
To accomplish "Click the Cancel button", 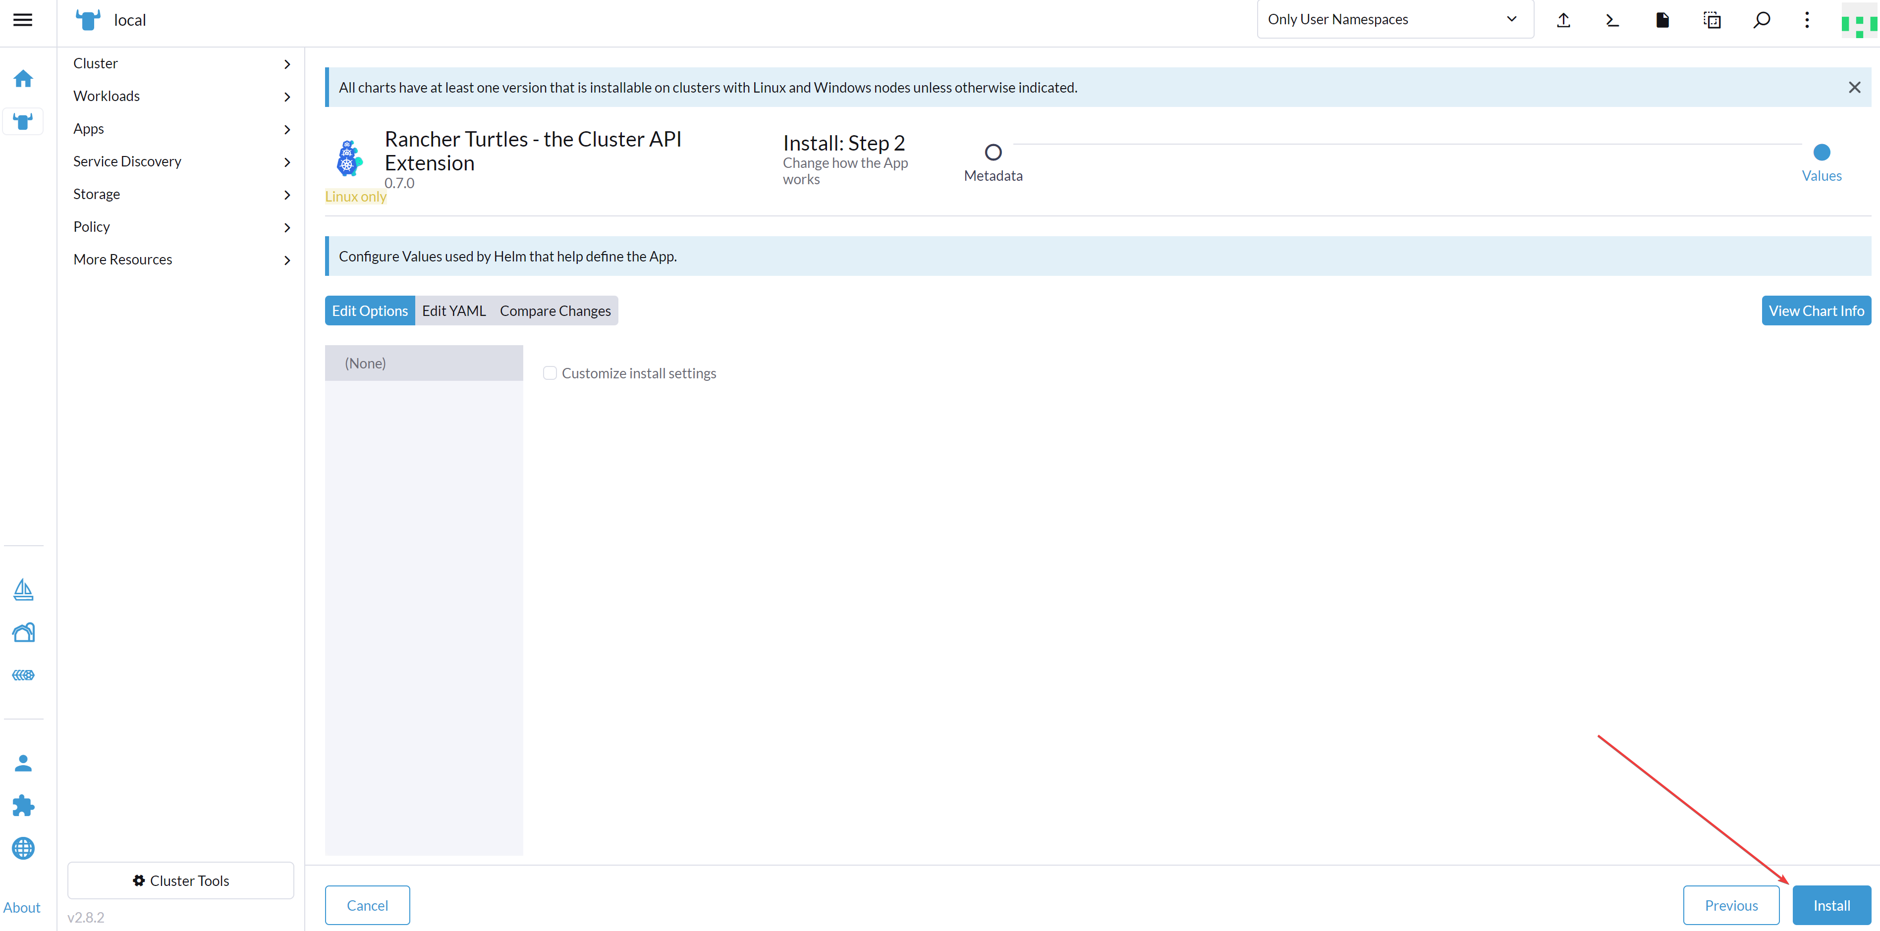I will (x=367, y=905).
